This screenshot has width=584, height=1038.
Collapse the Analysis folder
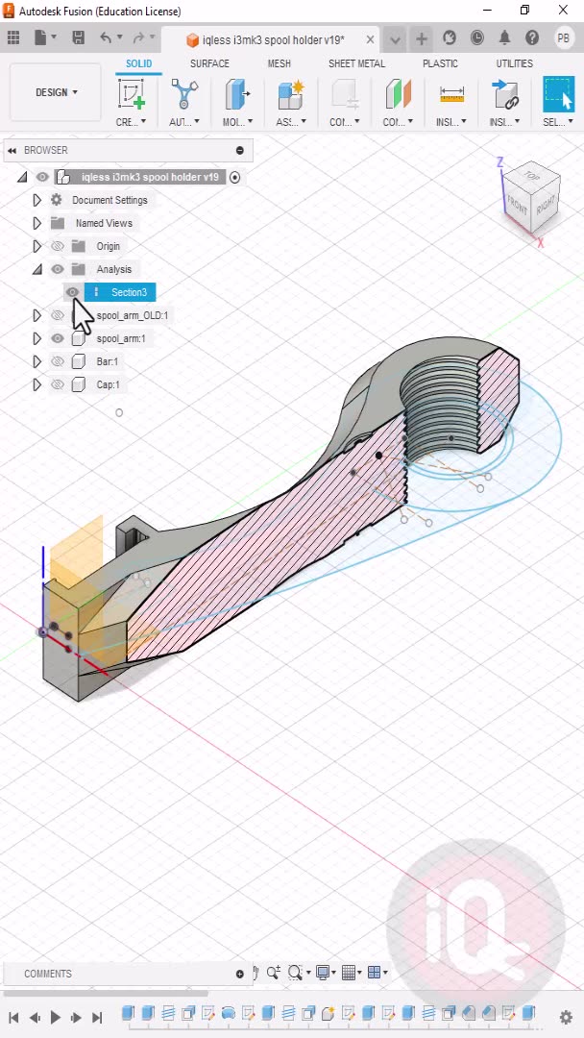pyautogui.click(x=37, y=269)
